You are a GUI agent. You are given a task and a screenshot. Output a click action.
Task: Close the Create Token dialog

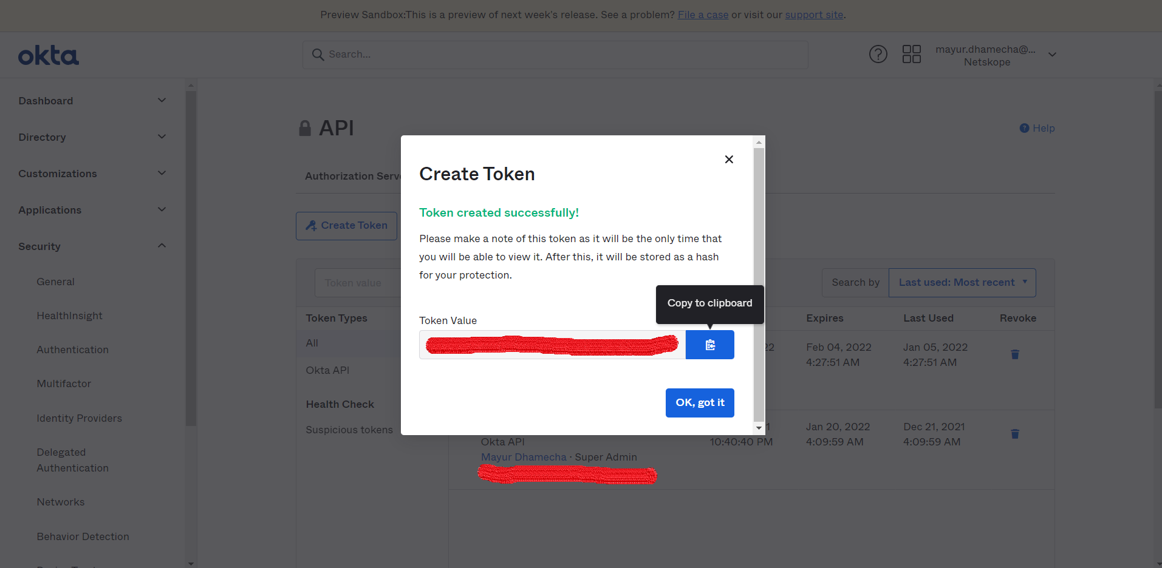click(x=729, y=159)
